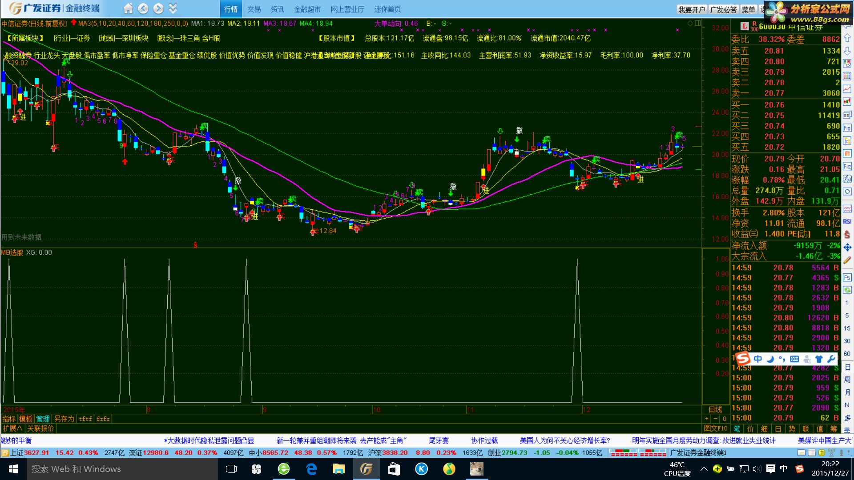Open the 资讯 tab
Screen dimensions: 854x480
pyautogui.click(x=277, y=9)
